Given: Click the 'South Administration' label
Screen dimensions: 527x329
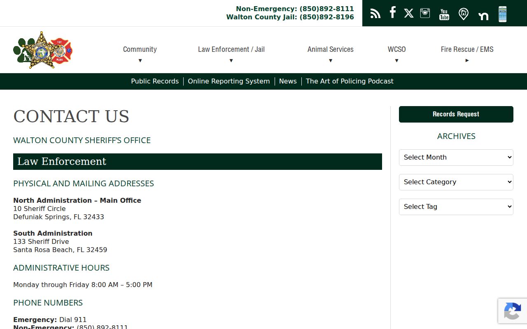Looking at the screenshot, I should [x=53, y=233].
